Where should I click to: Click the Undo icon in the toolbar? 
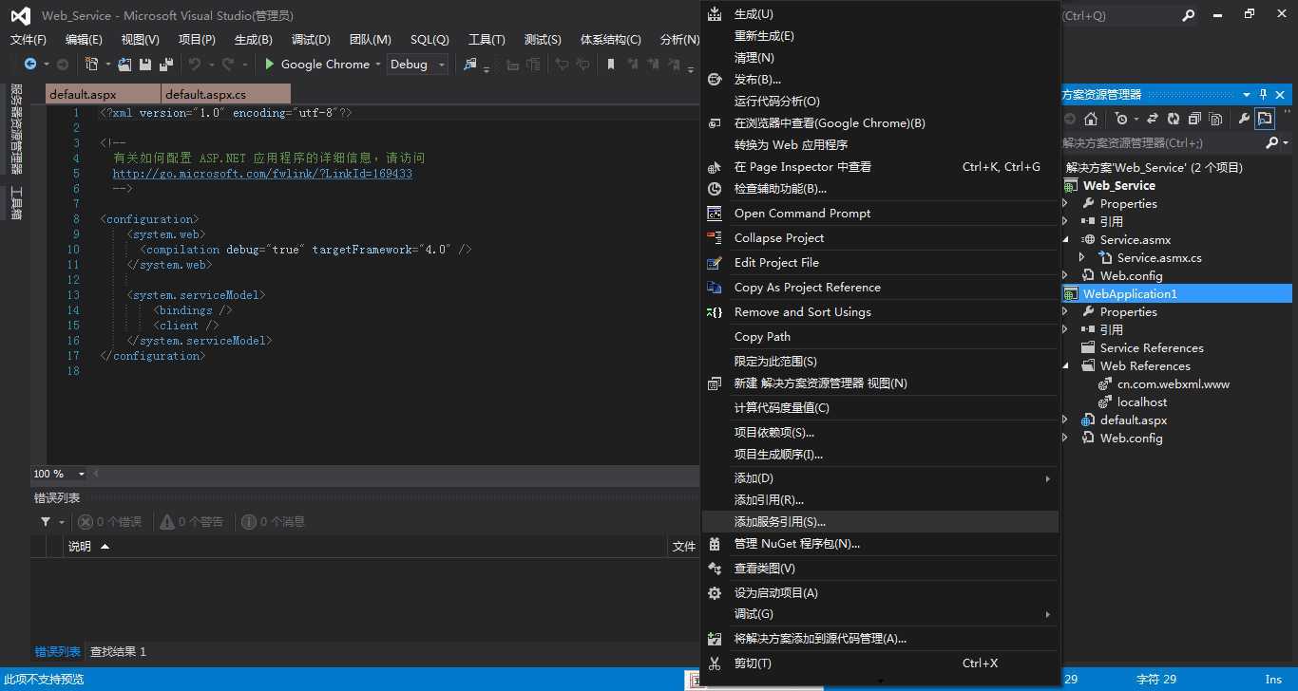194,64
